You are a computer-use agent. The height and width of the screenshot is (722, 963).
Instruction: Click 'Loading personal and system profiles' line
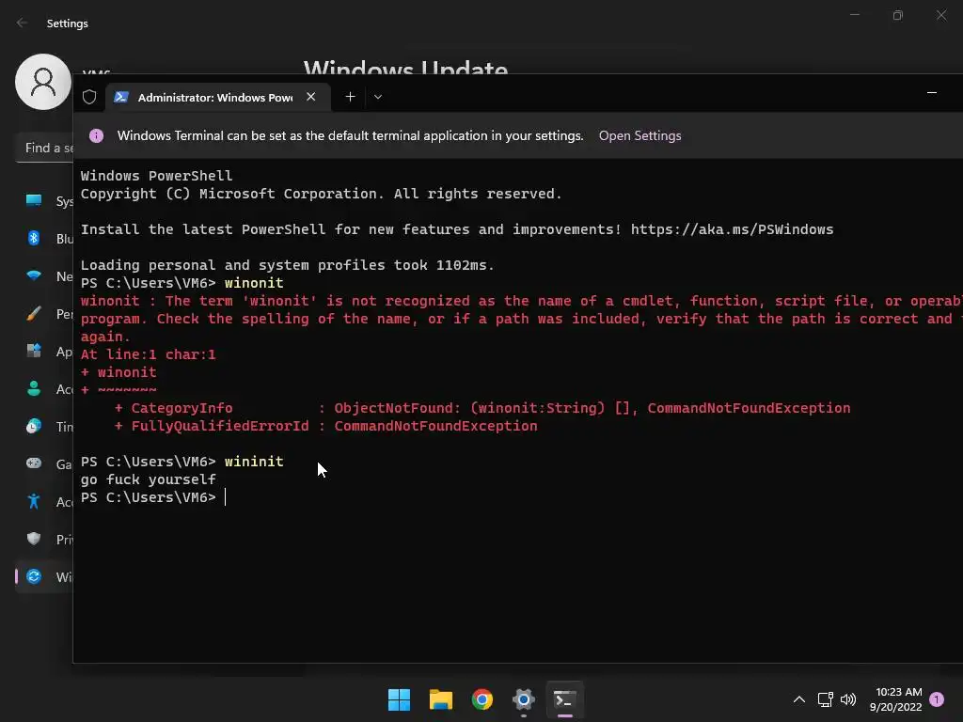coord(288,265)
